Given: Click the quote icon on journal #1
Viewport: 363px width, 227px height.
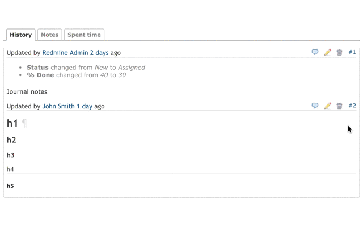Looking at the screenshot, I should pyautogui.click(x=315, y=52).
